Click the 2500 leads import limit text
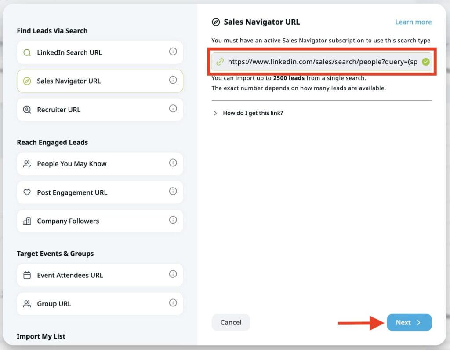 coord(289,78)
